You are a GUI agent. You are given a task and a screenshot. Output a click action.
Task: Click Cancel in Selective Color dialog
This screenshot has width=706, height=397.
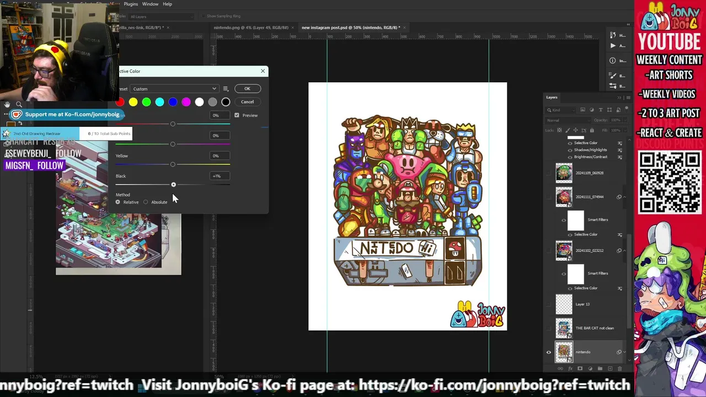247,102
